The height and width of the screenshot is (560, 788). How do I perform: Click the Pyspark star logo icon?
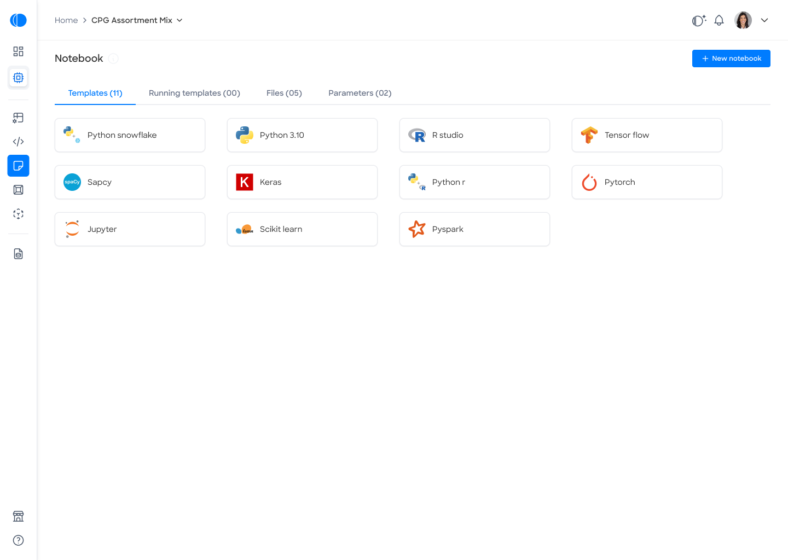point(417,229)
